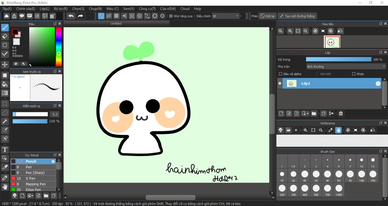Open the Bộ lọc(R) menu

coord(61,9)
